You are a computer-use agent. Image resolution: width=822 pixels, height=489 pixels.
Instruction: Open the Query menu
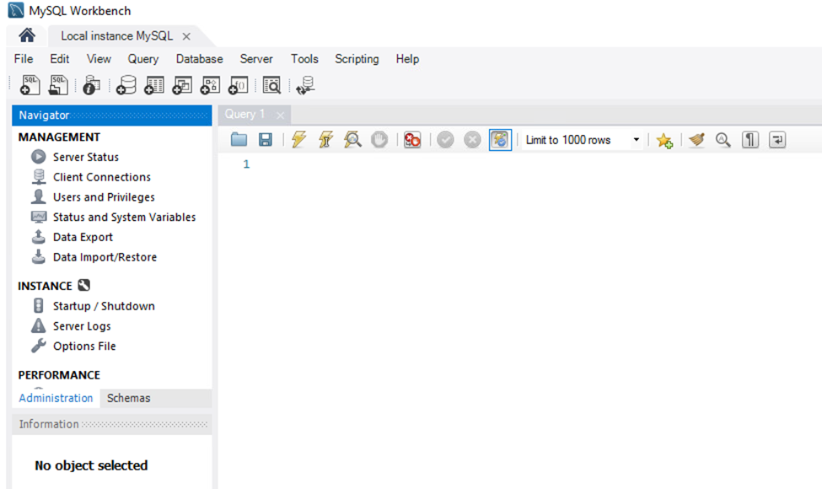pos(143,59)
